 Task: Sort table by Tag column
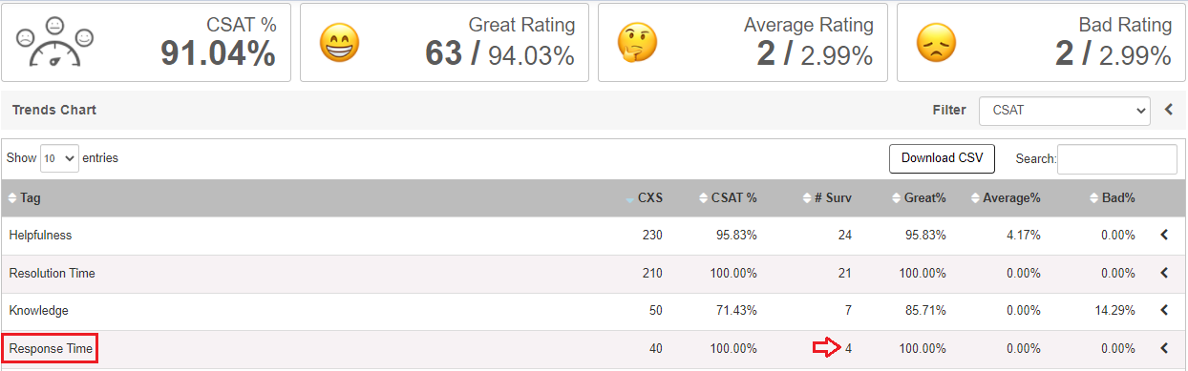[x=25, y=198]
